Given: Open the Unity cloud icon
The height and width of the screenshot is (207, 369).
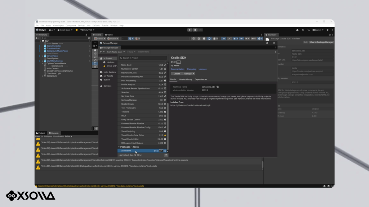Looking at the screenshot, I should pyautogui.click(x=297, y=30).
